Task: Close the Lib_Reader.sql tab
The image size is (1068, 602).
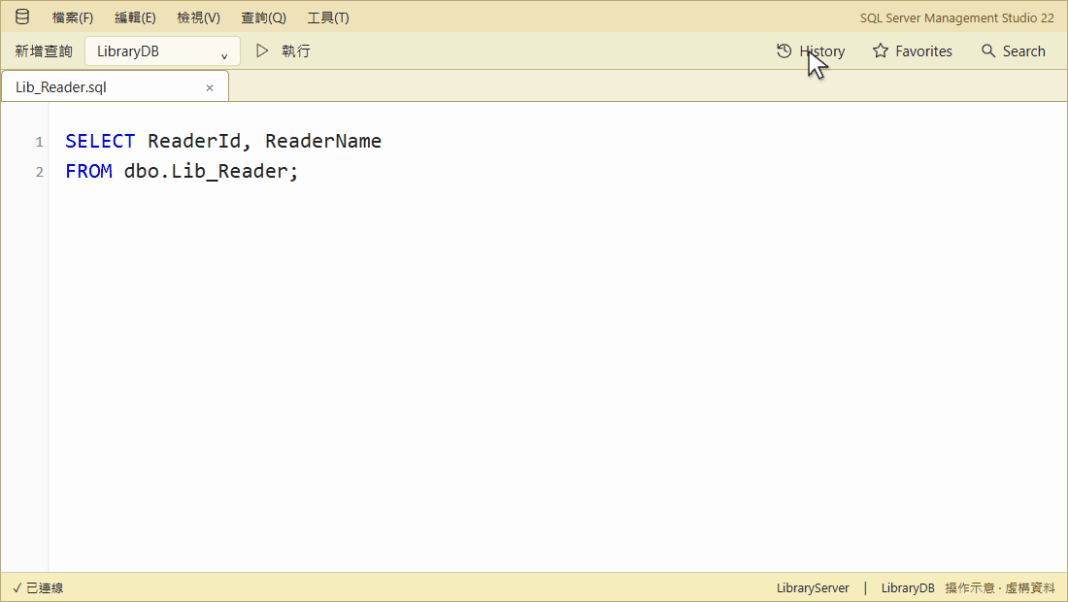Action: pos(210,87)
